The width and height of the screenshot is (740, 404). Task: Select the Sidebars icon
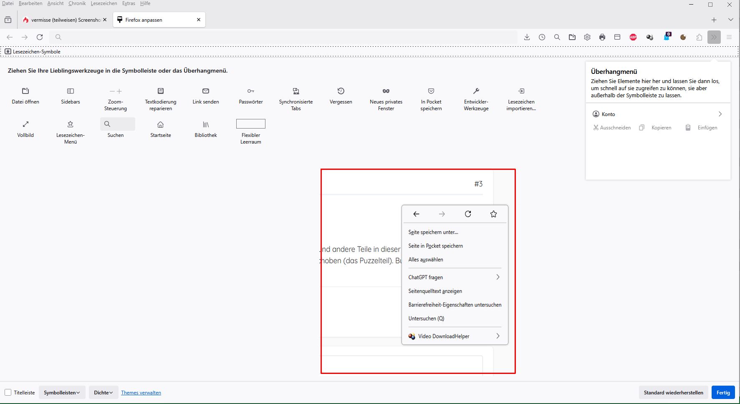(x=71, y=91)
